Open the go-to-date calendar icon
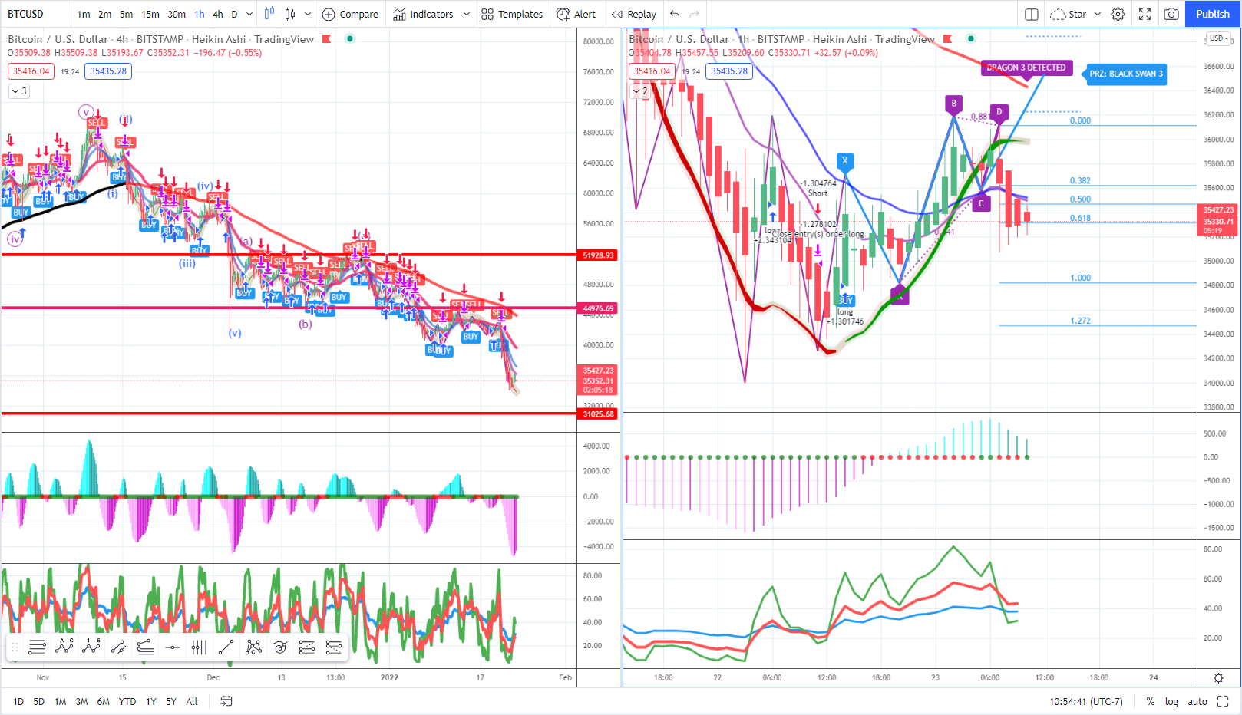This screenshot has width=1242, height=715. (226, 701)
